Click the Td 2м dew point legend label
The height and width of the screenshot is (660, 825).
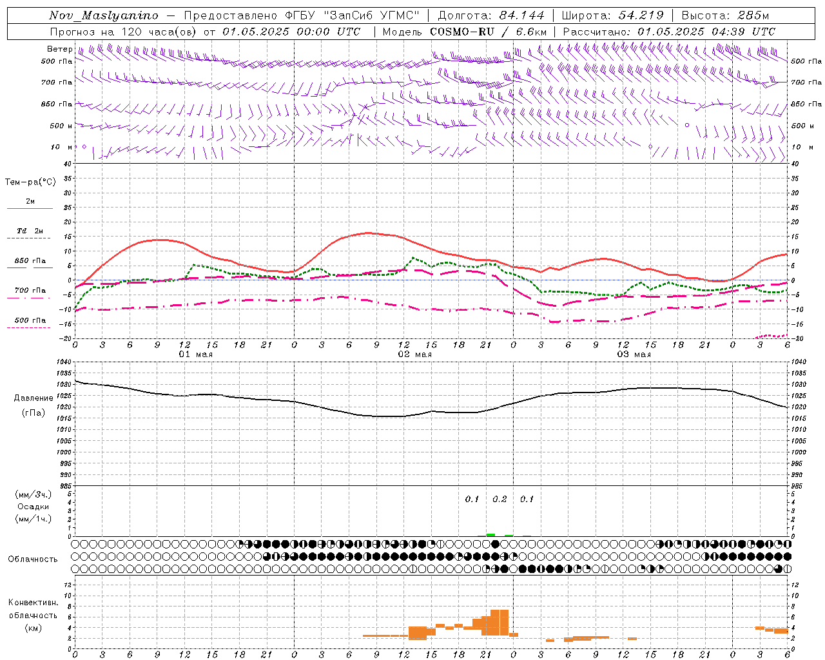(30, 231)
